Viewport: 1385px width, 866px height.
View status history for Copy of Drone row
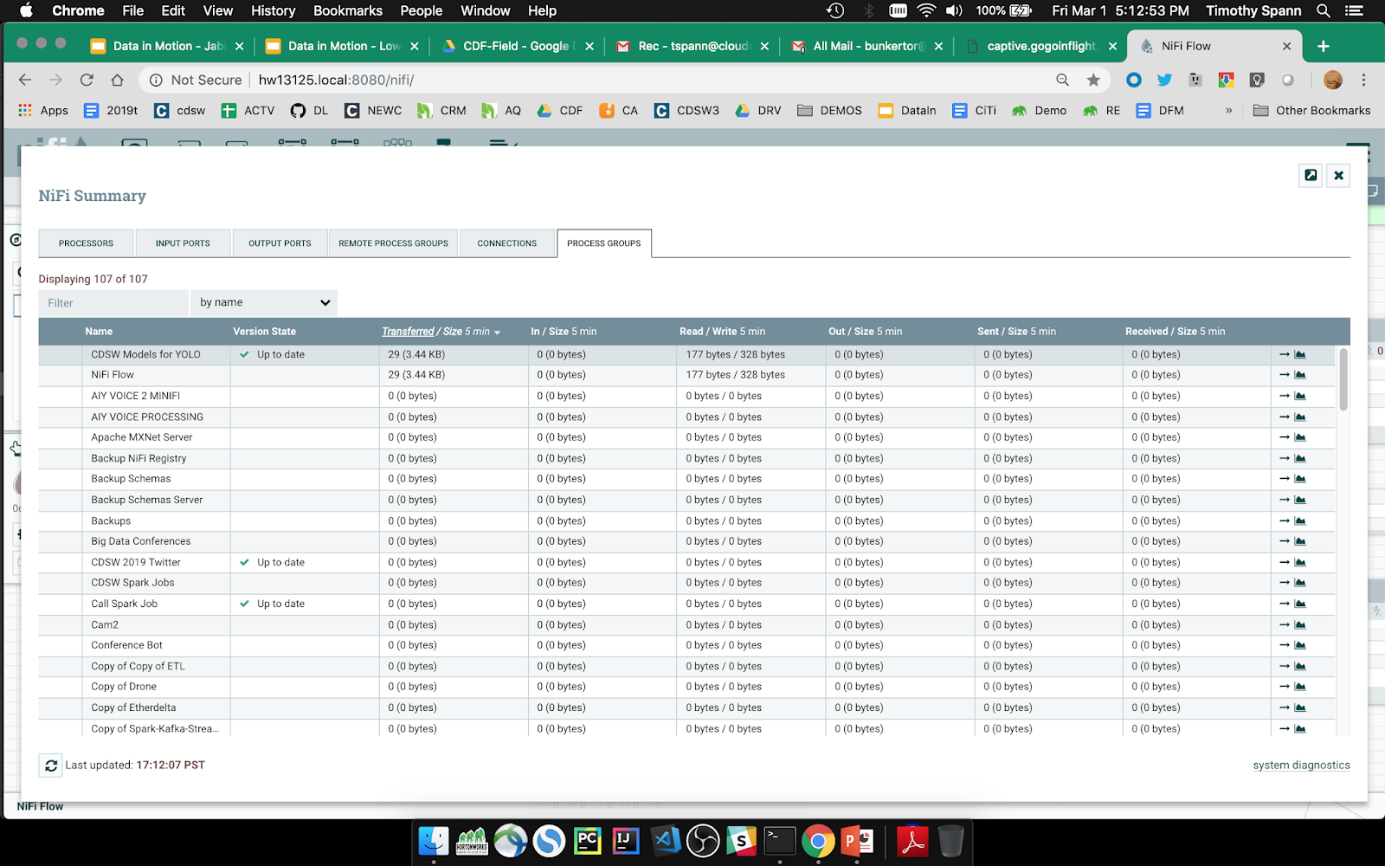[x=1300, y=687]
